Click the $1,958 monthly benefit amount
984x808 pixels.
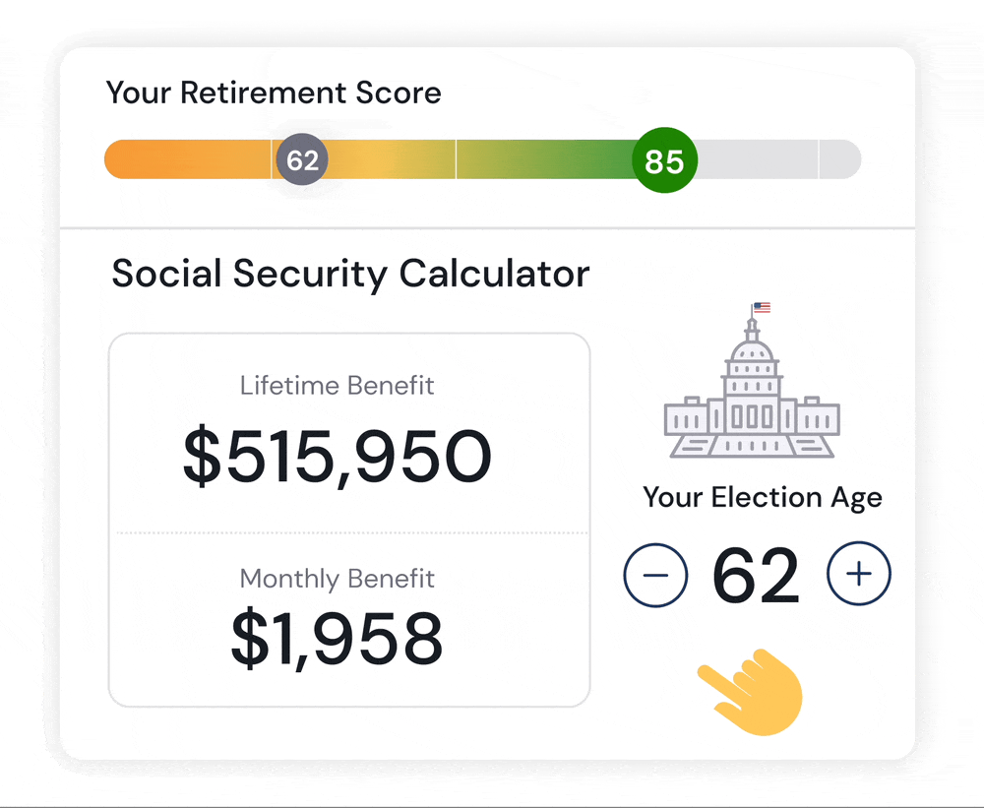coord(337,639)
